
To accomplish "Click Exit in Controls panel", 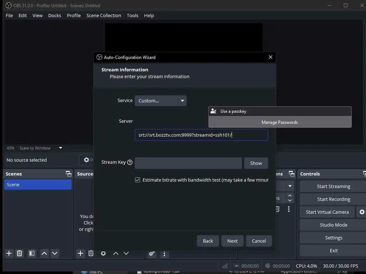I will click(x=333, y=250).
